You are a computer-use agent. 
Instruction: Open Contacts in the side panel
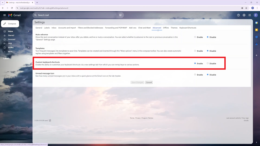256,44
